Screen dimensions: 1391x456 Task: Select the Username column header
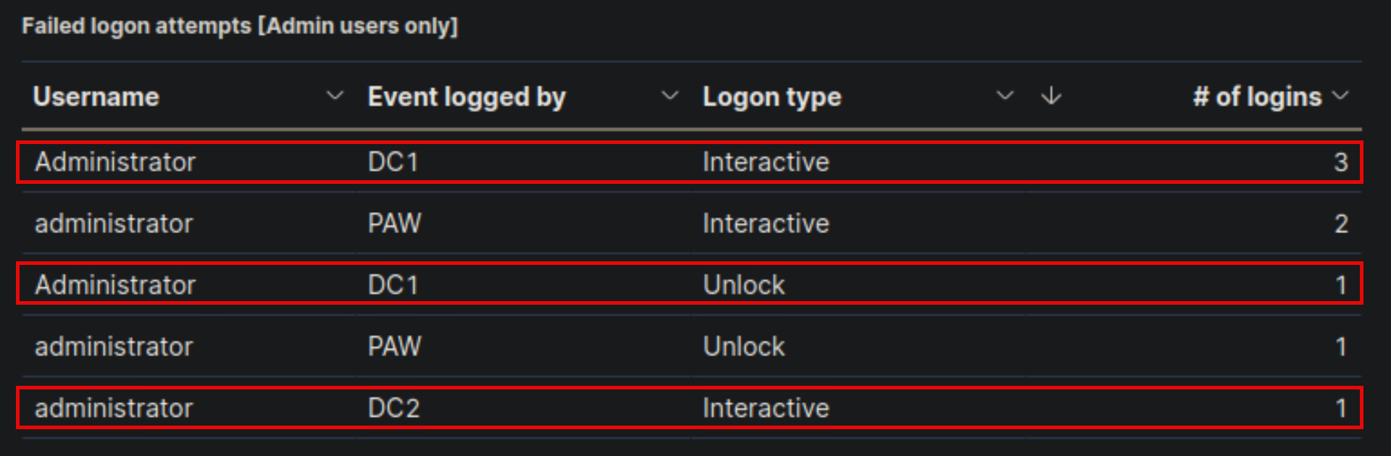click(96, 95)
